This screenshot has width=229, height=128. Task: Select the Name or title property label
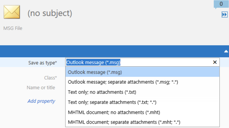41,88
